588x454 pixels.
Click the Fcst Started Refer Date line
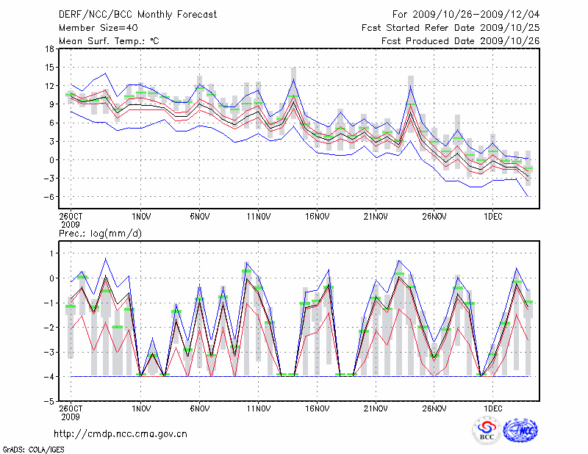tap(451, 27)
